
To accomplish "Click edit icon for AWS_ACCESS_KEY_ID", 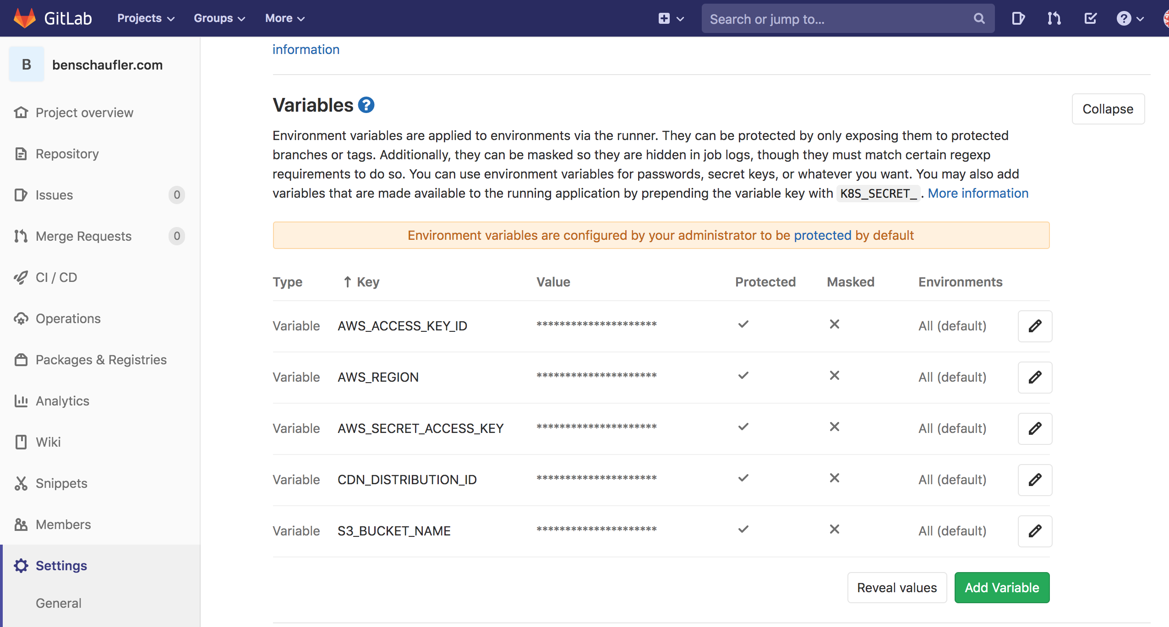I will click(x=1034, y=325).
